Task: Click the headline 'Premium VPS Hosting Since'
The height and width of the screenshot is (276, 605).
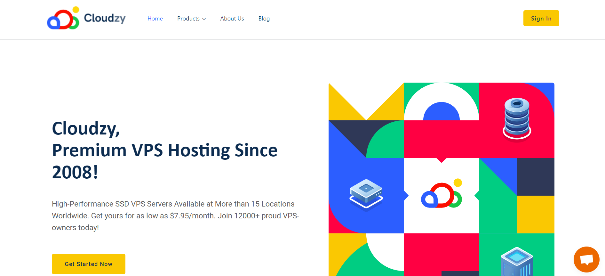Action: pos(165,150)
